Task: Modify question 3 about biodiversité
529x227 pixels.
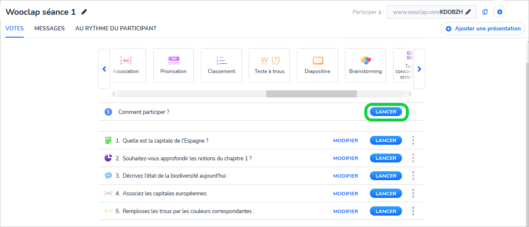Action: [x=346, y=176]
